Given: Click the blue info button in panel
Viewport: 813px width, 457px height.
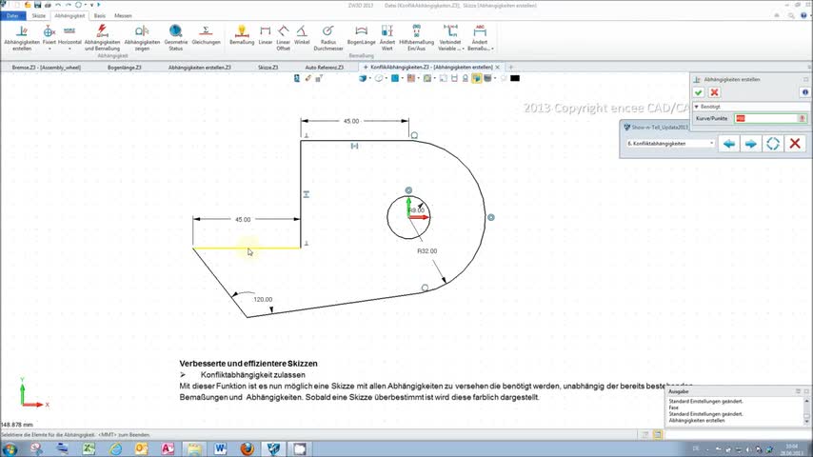Looking at the screenshot, I should pos(805,92).
